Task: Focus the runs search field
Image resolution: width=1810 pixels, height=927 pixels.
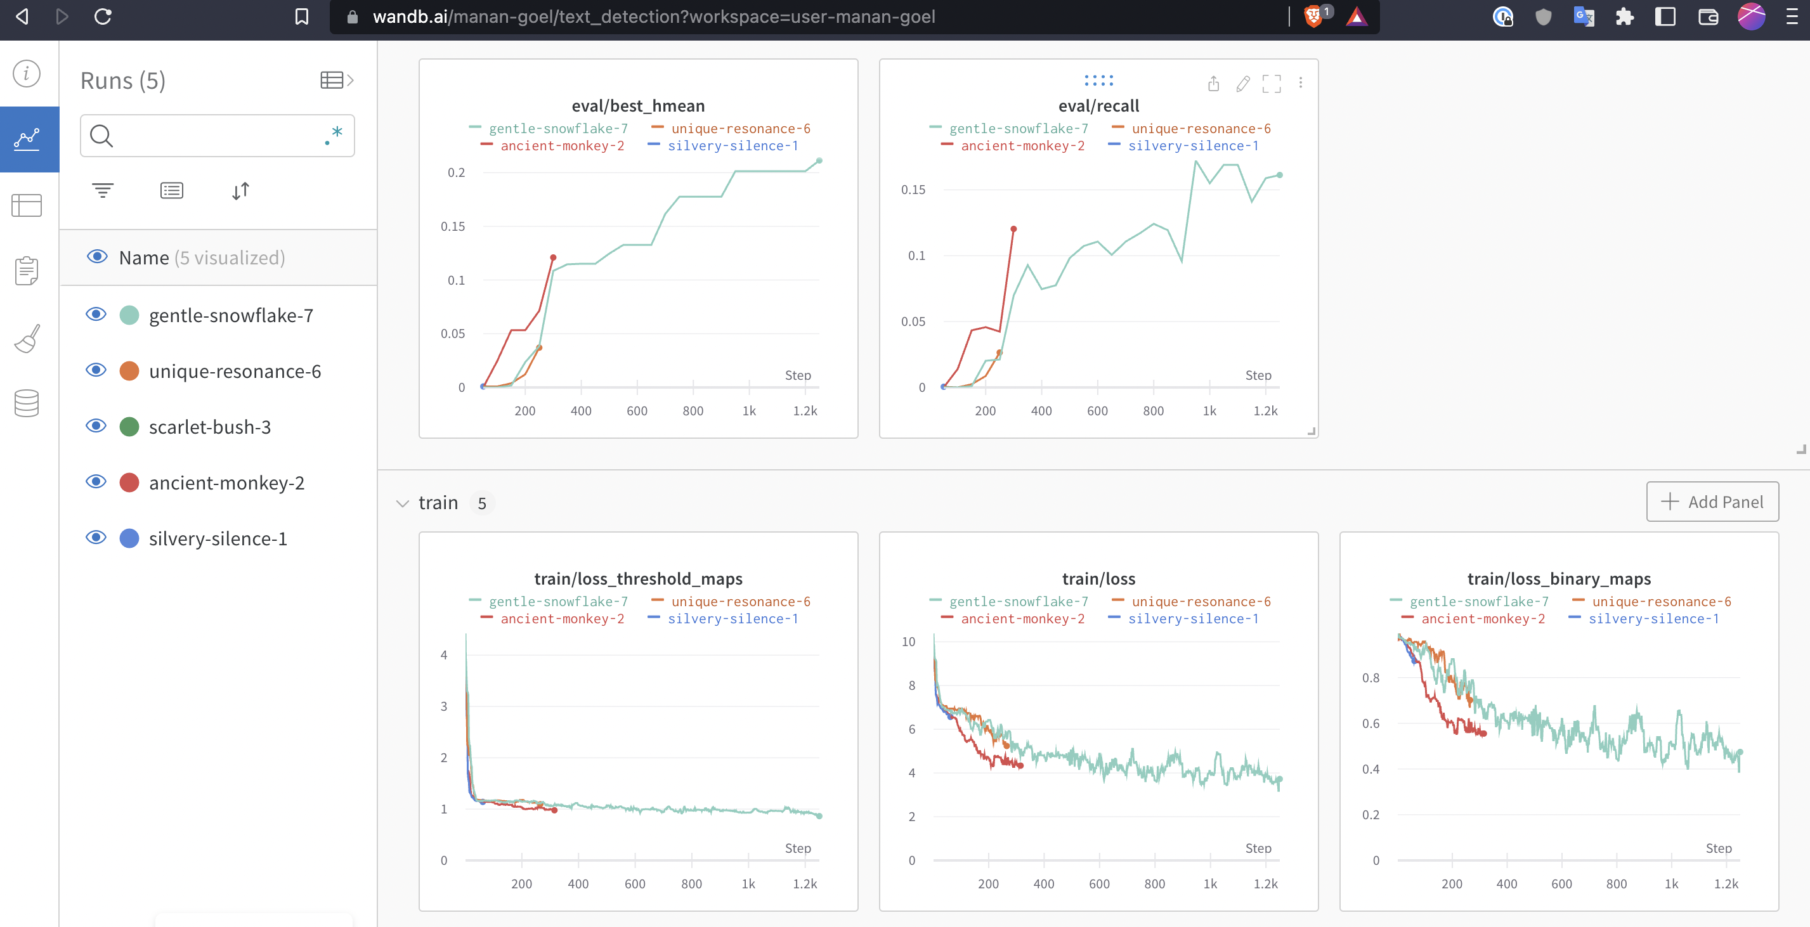Action: [x=217, y=136]
